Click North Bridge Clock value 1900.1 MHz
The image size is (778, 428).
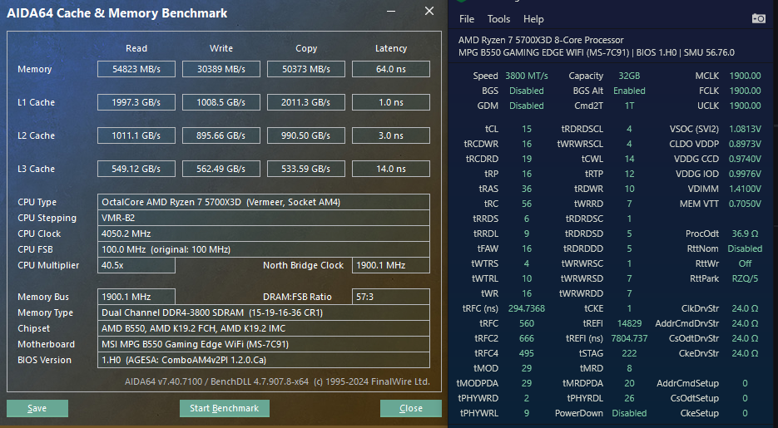coord(390,265)
